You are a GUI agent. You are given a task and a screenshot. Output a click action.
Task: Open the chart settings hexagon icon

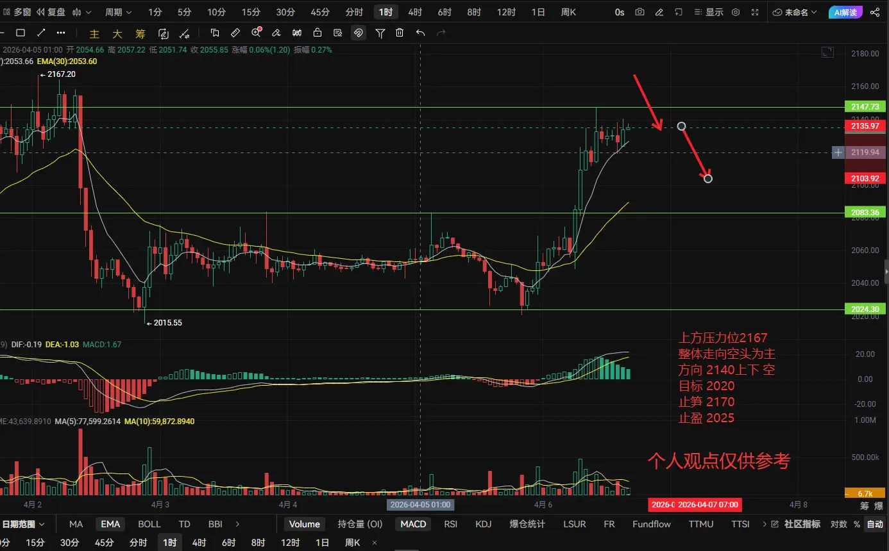(x=736, y=12)
